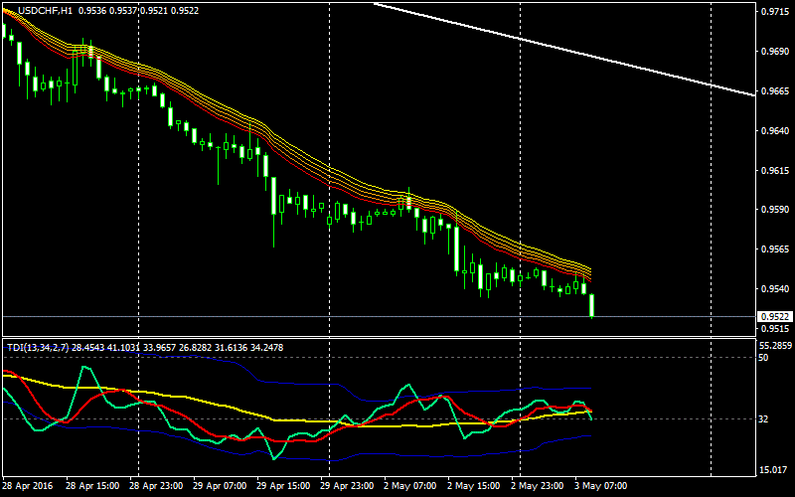
Task: Click the 28 Apr 2016 date label
Action: pyautogui.click(x=27, y=486)
